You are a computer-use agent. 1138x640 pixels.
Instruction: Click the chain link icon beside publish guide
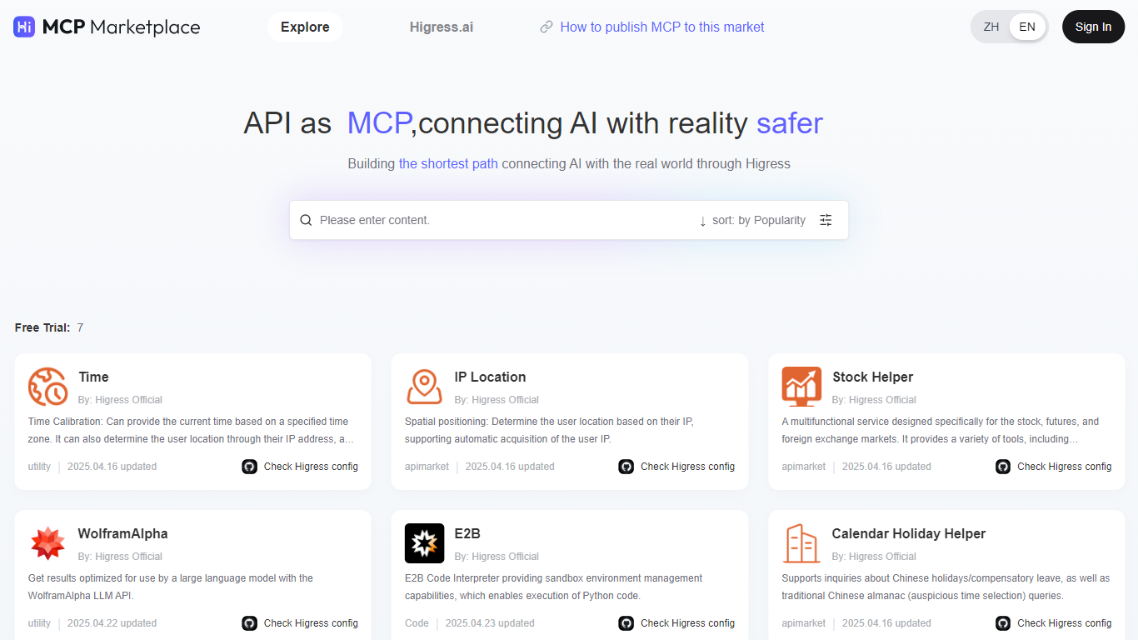[547, 27]
